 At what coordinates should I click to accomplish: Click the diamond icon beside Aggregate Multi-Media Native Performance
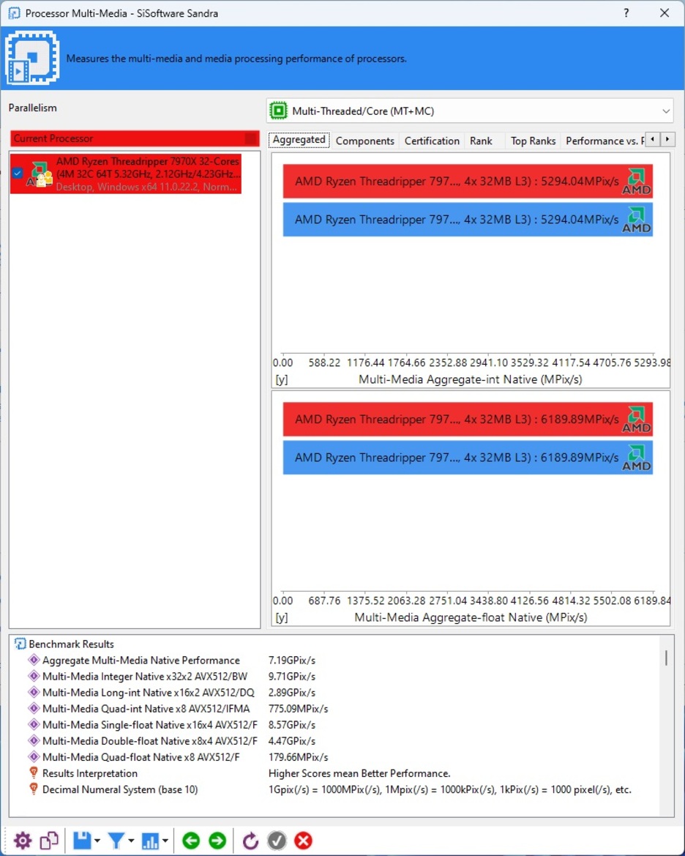pyautogui.click(x=33, y=660)
